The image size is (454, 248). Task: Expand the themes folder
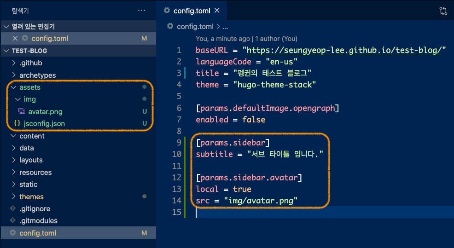pos(31,196)
